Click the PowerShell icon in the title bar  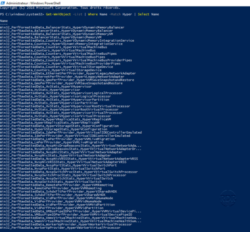click(3, 3)
